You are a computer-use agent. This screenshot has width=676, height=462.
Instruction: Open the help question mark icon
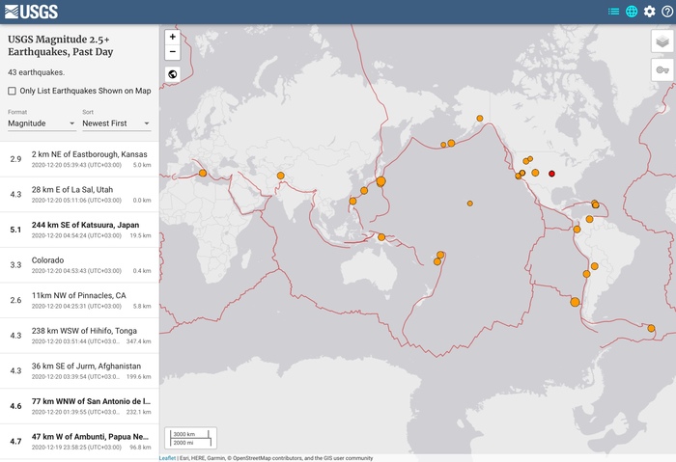(x=666, y=12)
